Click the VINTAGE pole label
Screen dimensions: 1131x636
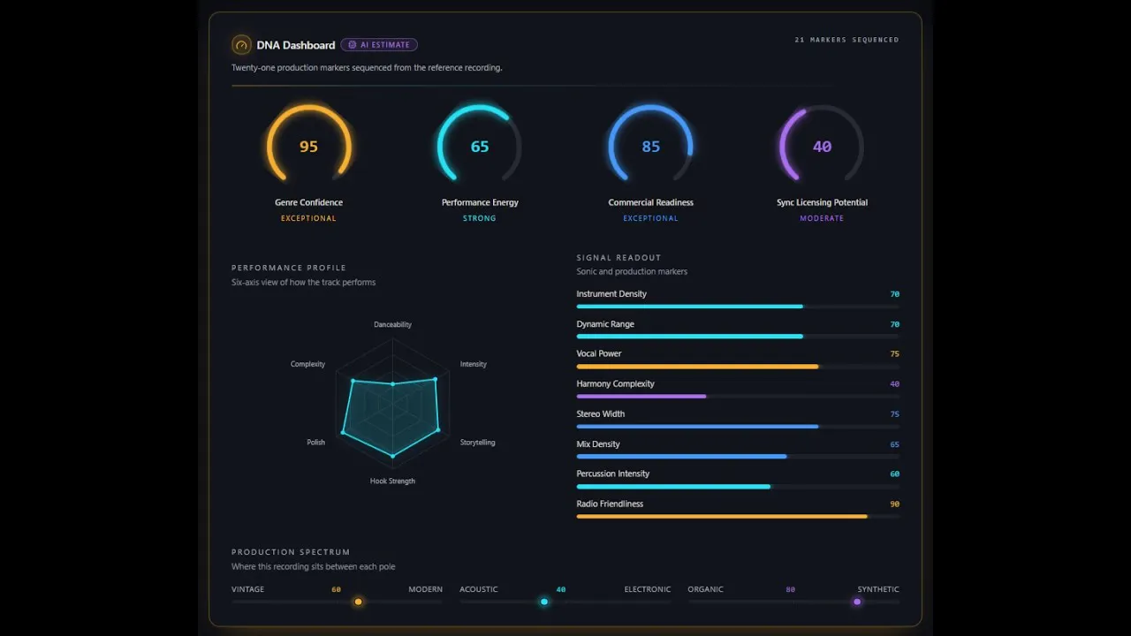(x=247, y=589)
